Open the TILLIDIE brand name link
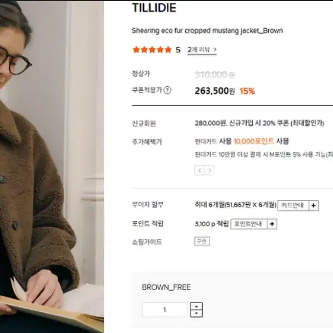This screenshot has width=333, height=333. click(x=154, y=8)
